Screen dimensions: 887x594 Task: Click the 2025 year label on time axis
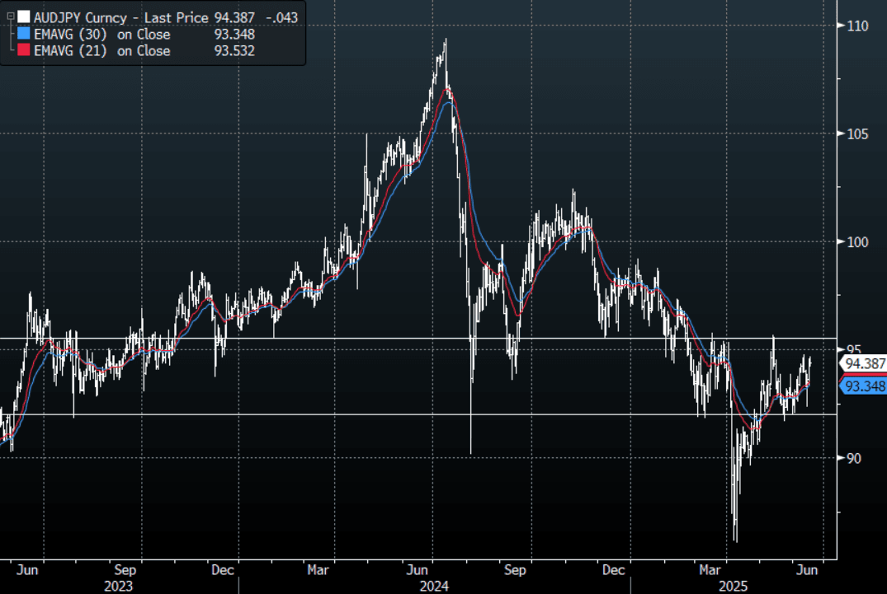(732, 586)
